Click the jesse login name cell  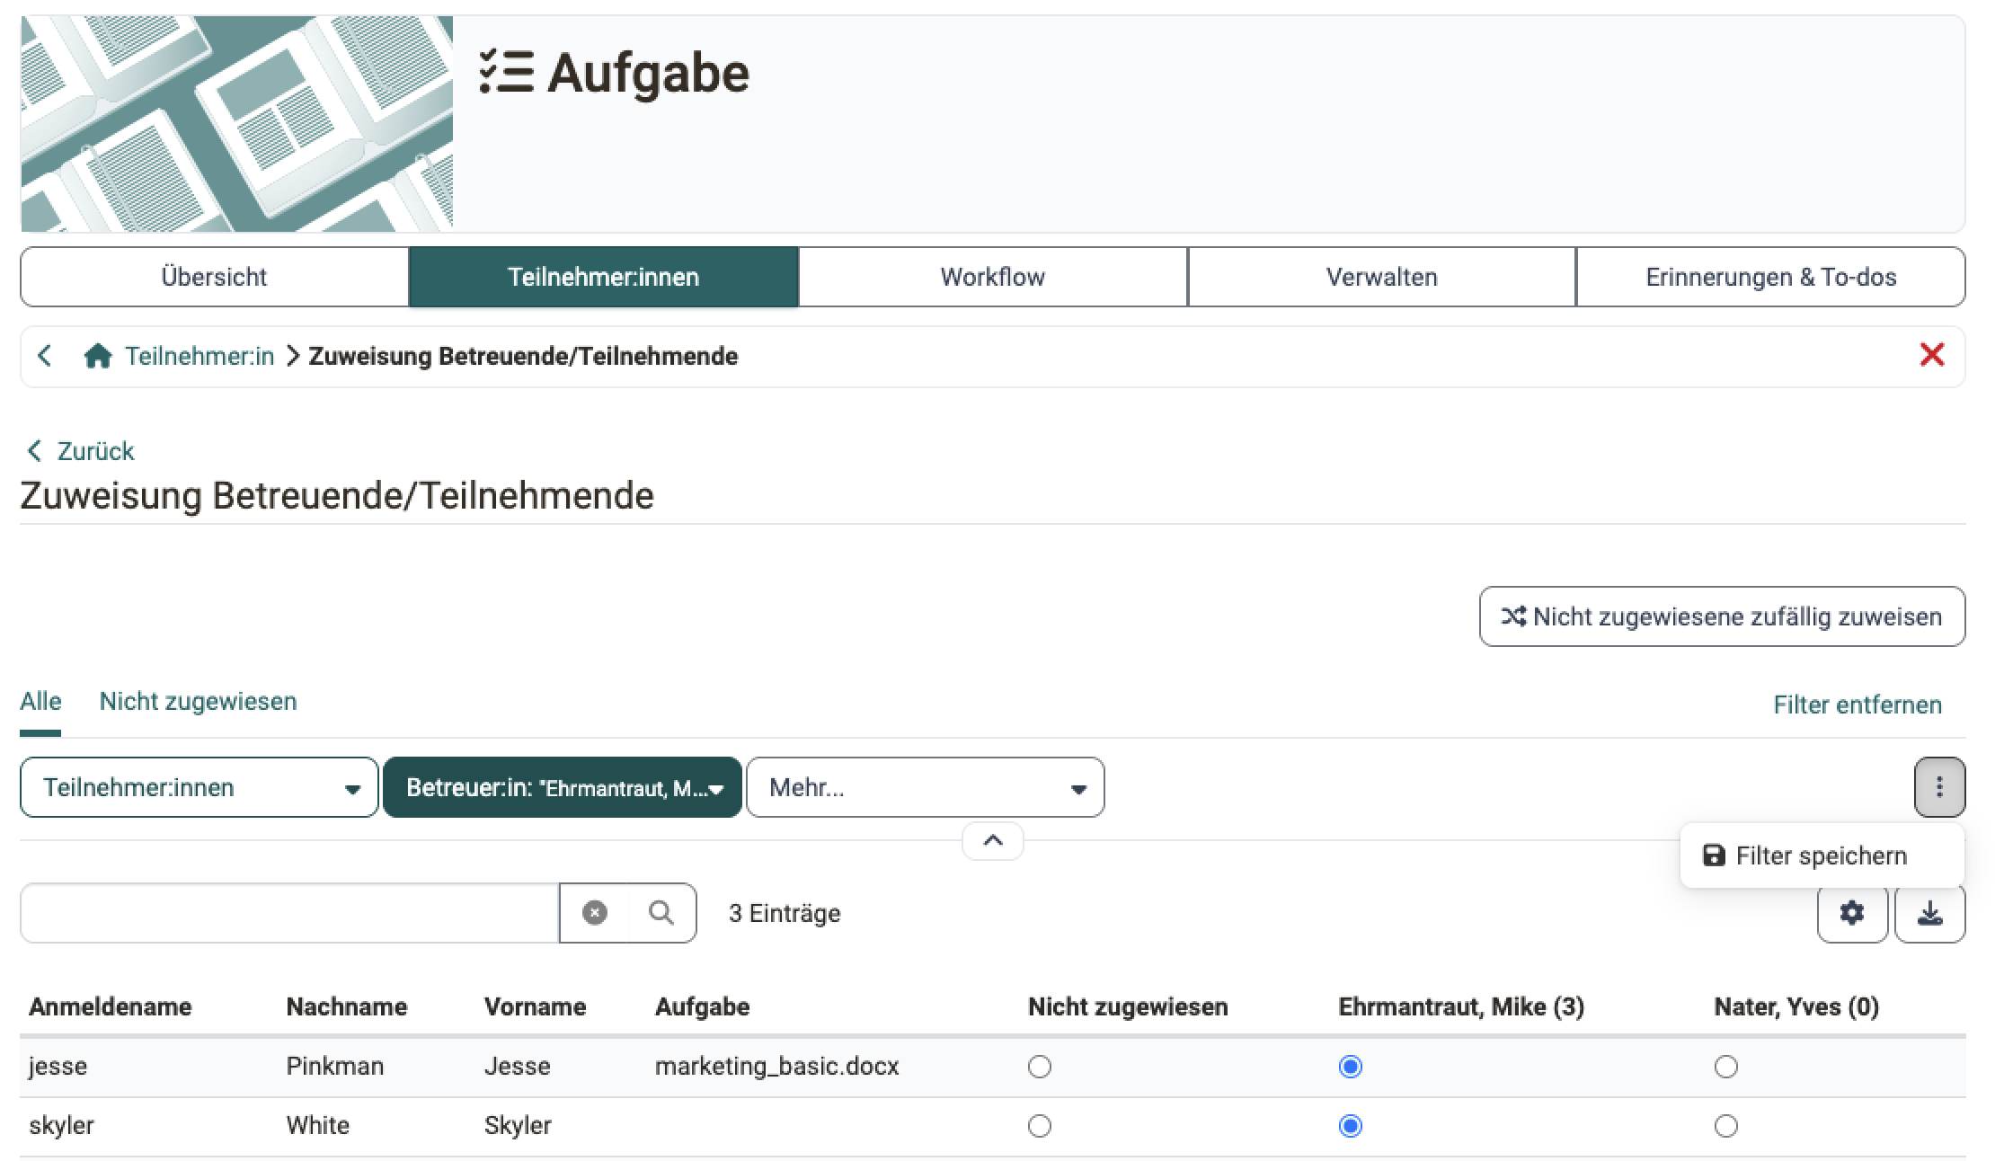click(x=58, y=1067)
